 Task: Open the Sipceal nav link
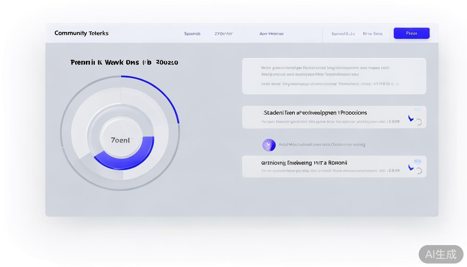(343, 34)
